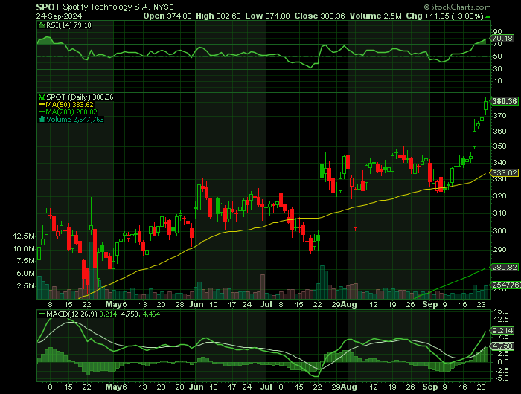
Task: Click the -5.0 label on the MACD axis
Action: [x=501, y=378]
